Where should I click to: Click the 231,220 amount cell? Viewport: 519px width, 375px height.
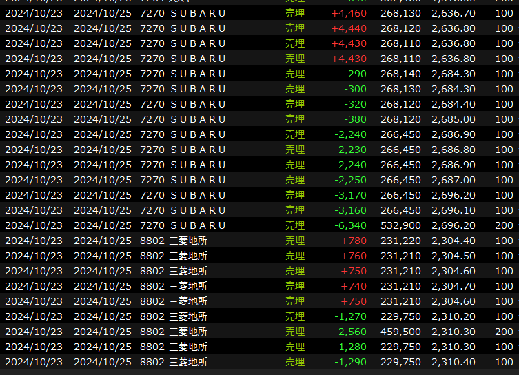click(400, 241)
